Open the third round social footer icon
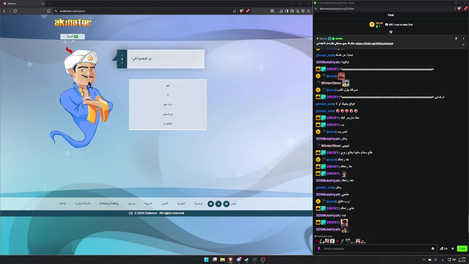Viewport: 469px width, 264px height. (211, 204)
